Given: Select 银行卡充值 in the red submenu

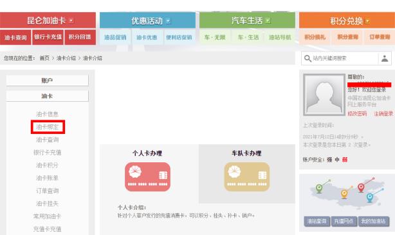Looking at the screenshot, I should coord(48,37).
